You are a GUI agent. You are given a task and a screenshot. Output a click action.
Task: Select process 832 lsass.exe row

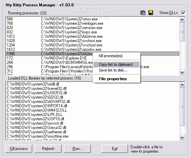93,32
